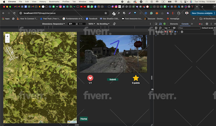Click the viewport width field 971
The height and width of the screenshot is (126, 216).
71,24
